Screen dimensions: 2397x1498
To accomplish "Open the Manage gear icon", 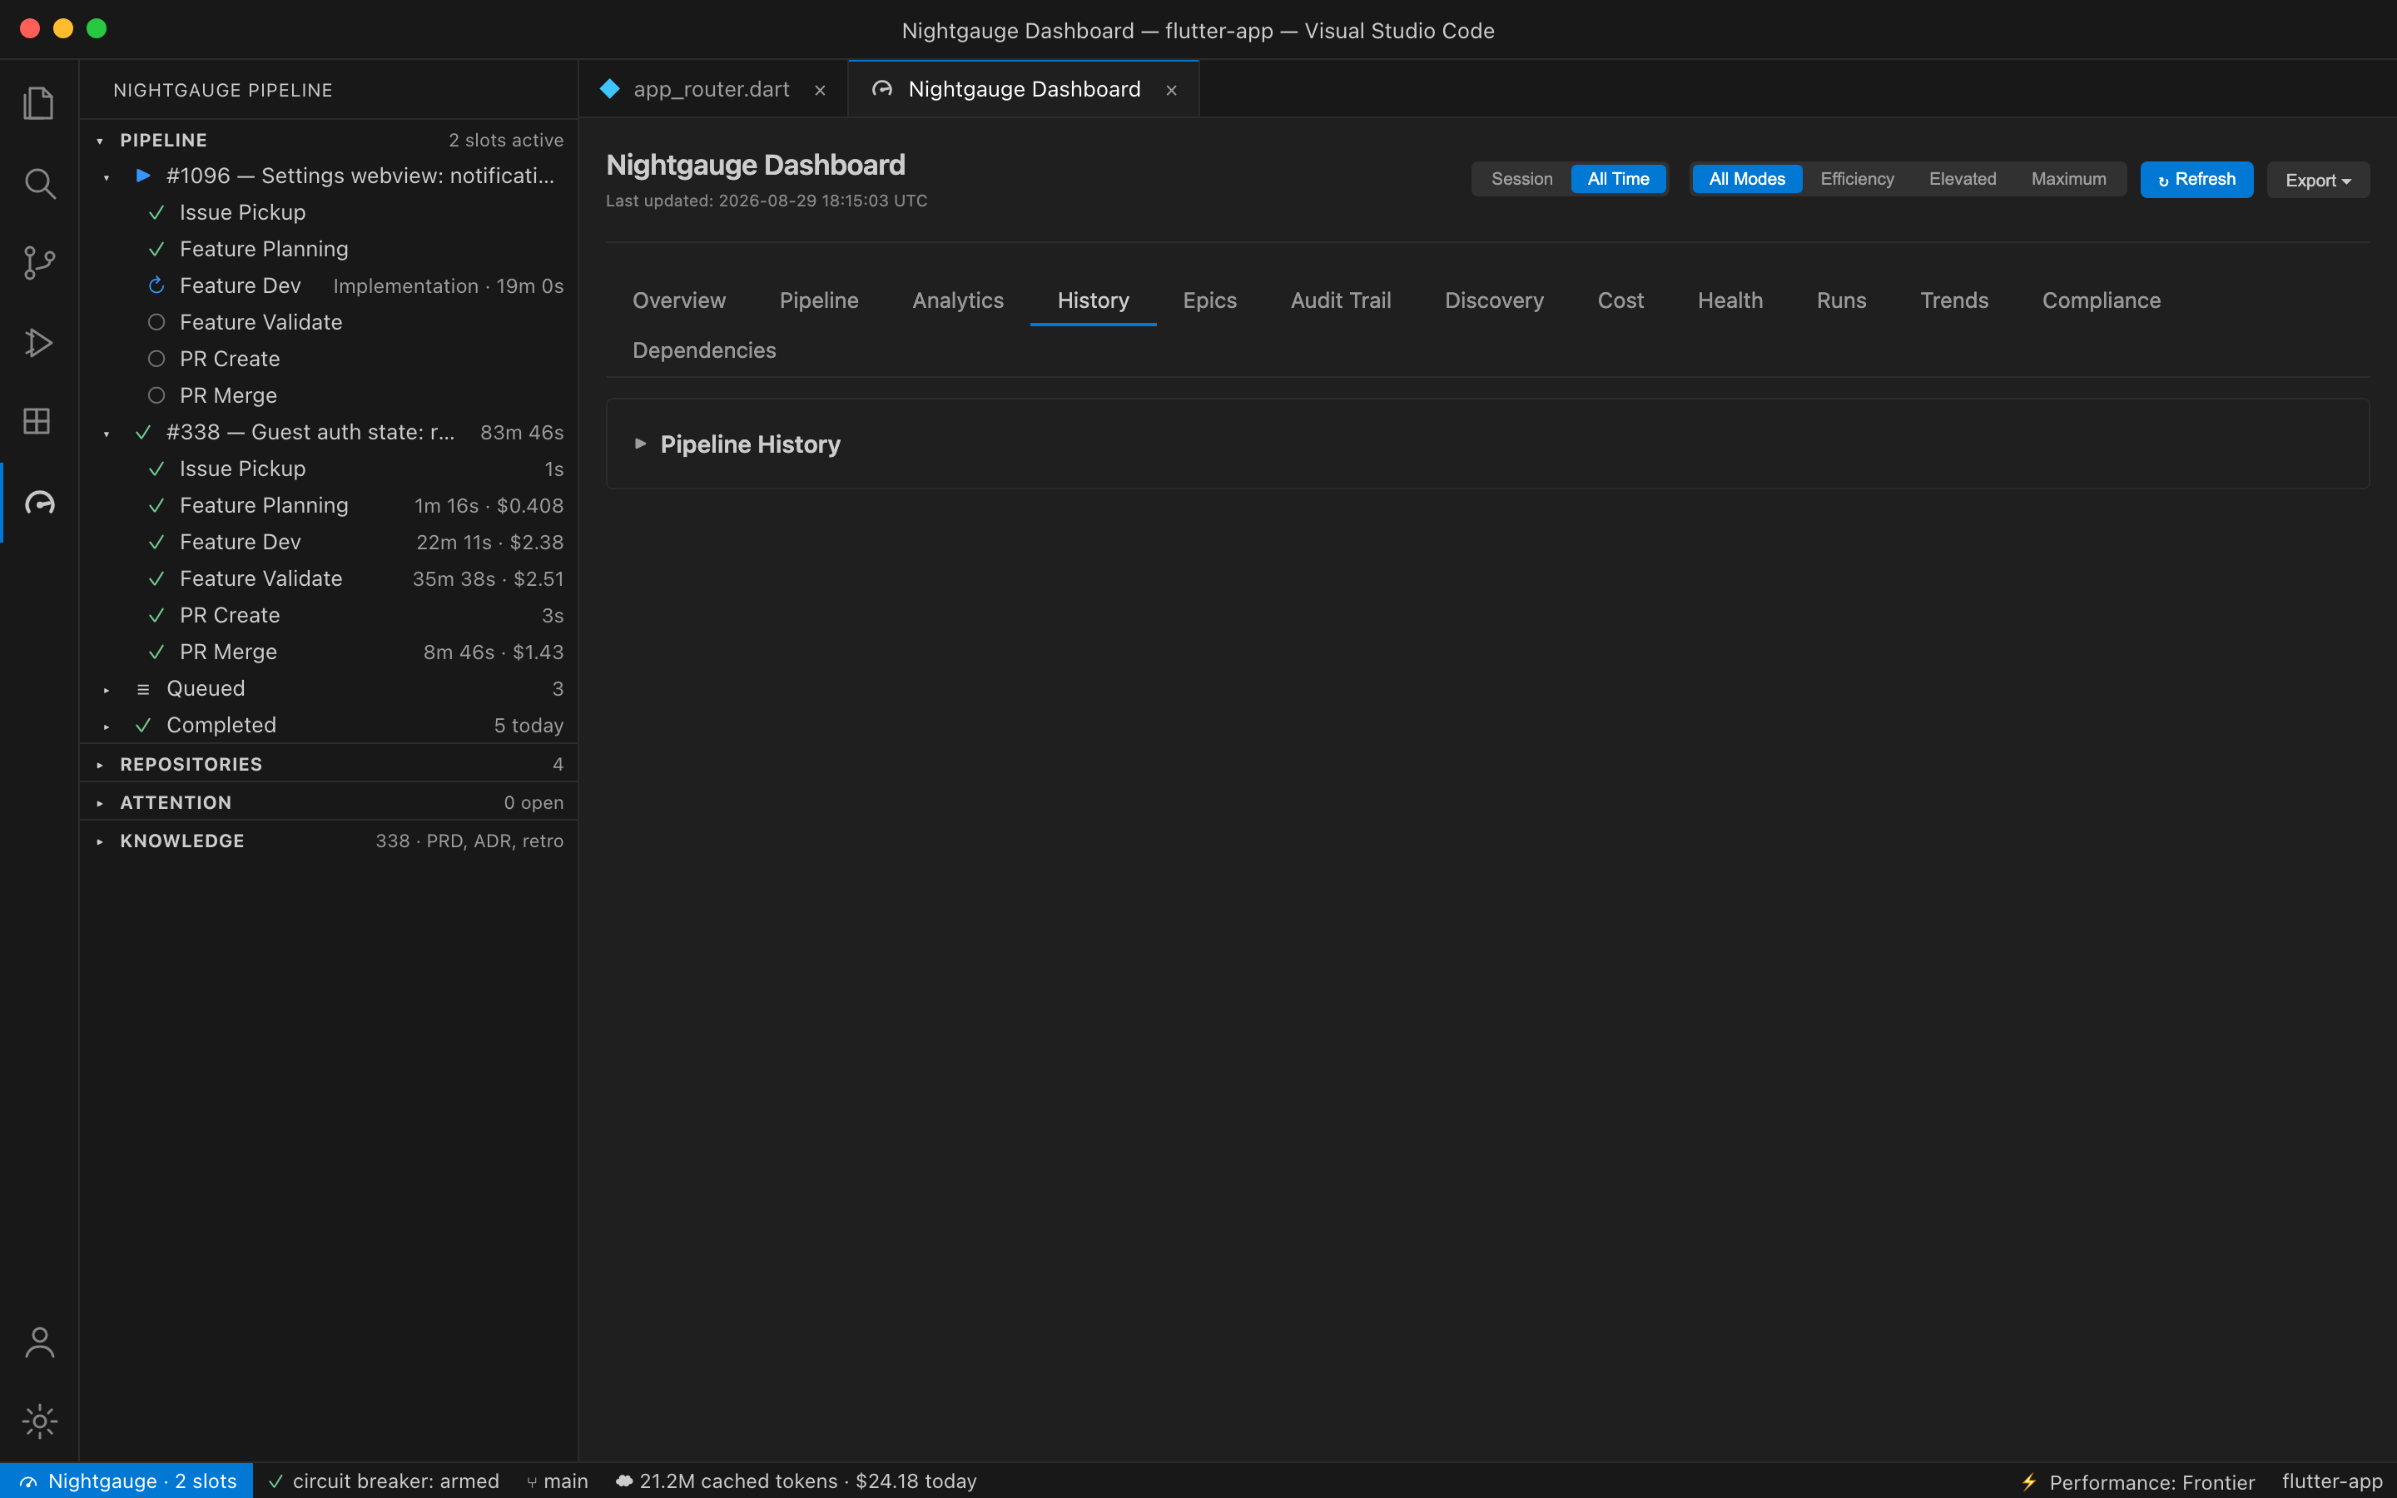I will tap(38, 1421).
